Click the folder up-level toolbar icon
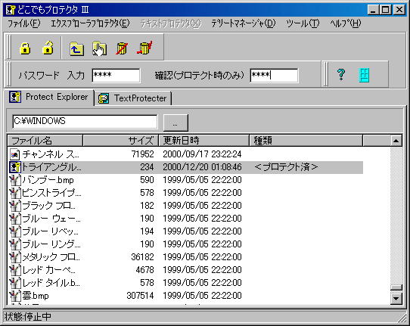 76,48
